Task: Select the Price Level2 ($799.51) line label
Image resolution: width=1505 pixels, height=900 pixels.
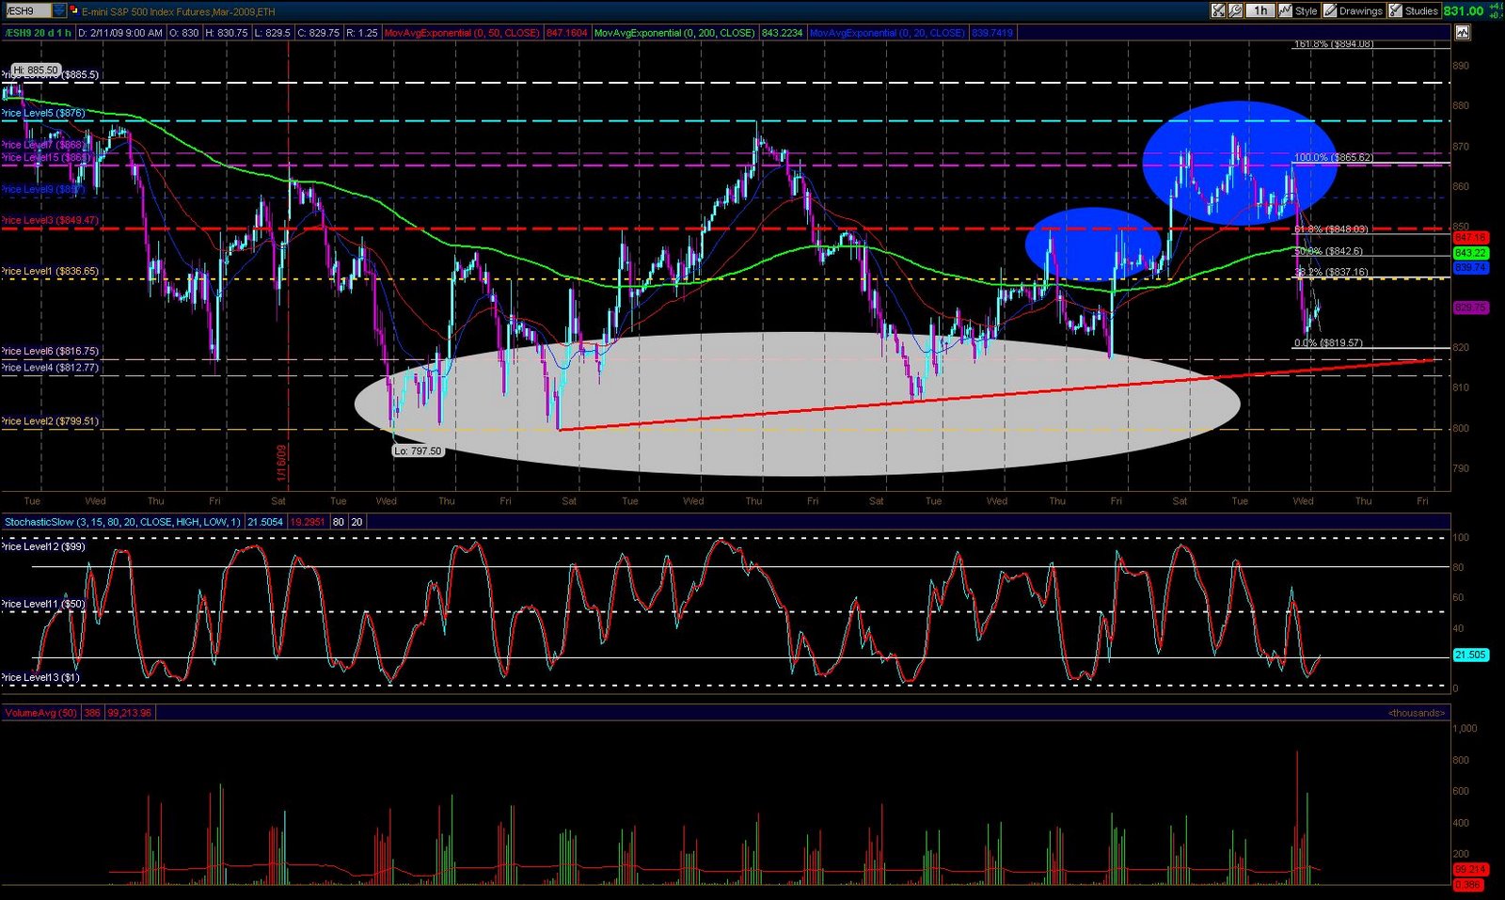Action: (49, 421)
